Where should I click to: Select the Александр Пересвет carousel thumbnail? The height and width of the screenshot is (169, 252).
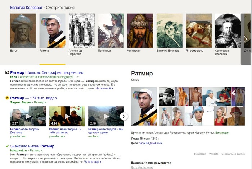(82, 30)
